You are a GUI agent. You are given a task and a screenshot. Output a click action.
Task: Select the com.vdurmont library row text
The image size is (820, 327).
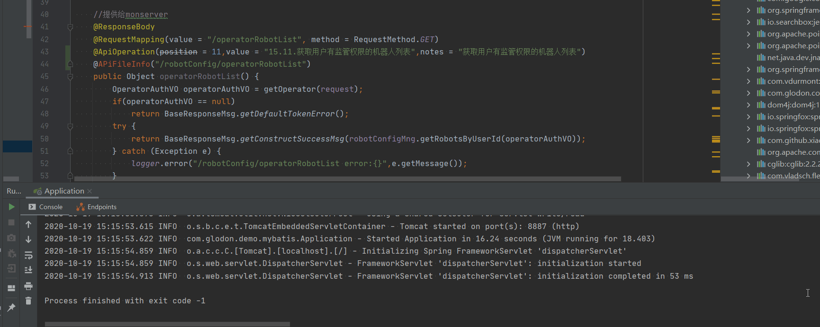(793, 81)
